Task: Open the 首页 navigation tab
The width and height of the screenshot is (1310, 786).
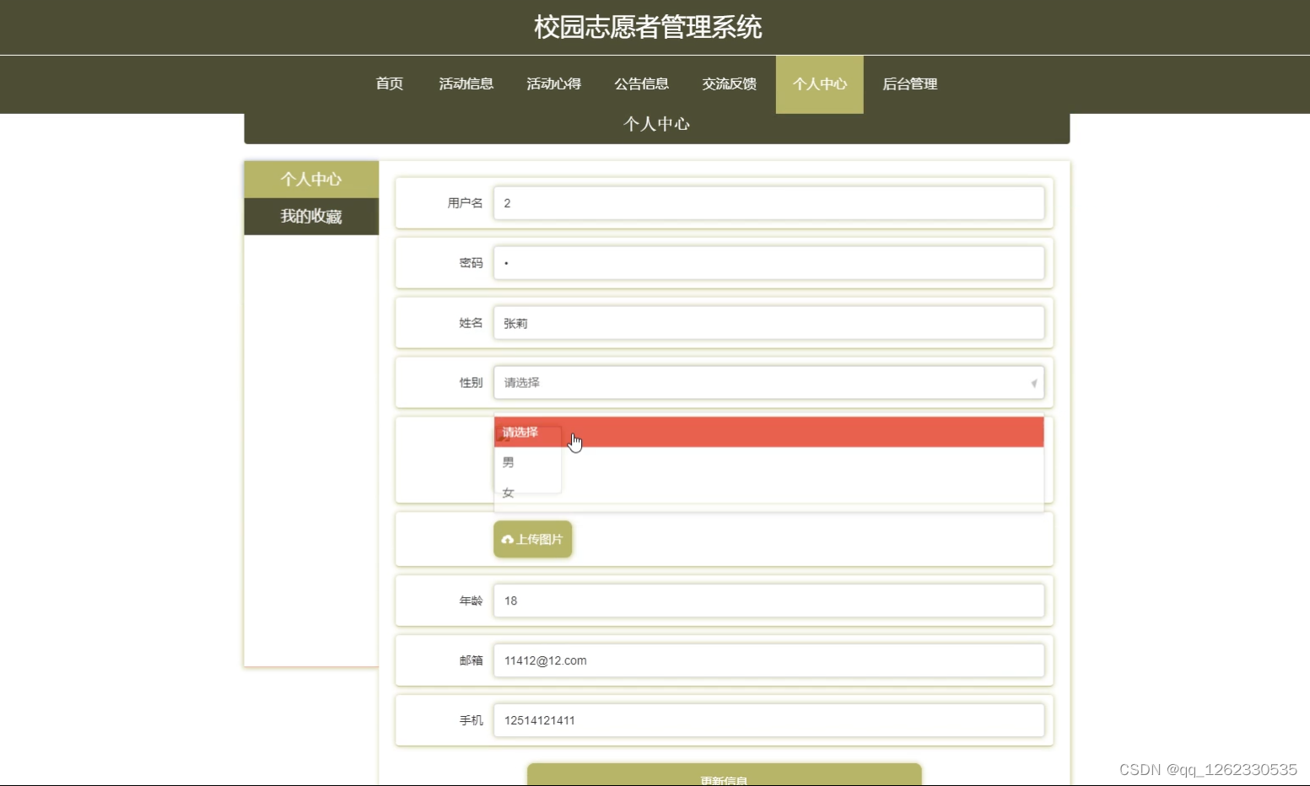Action: [389, 83]
